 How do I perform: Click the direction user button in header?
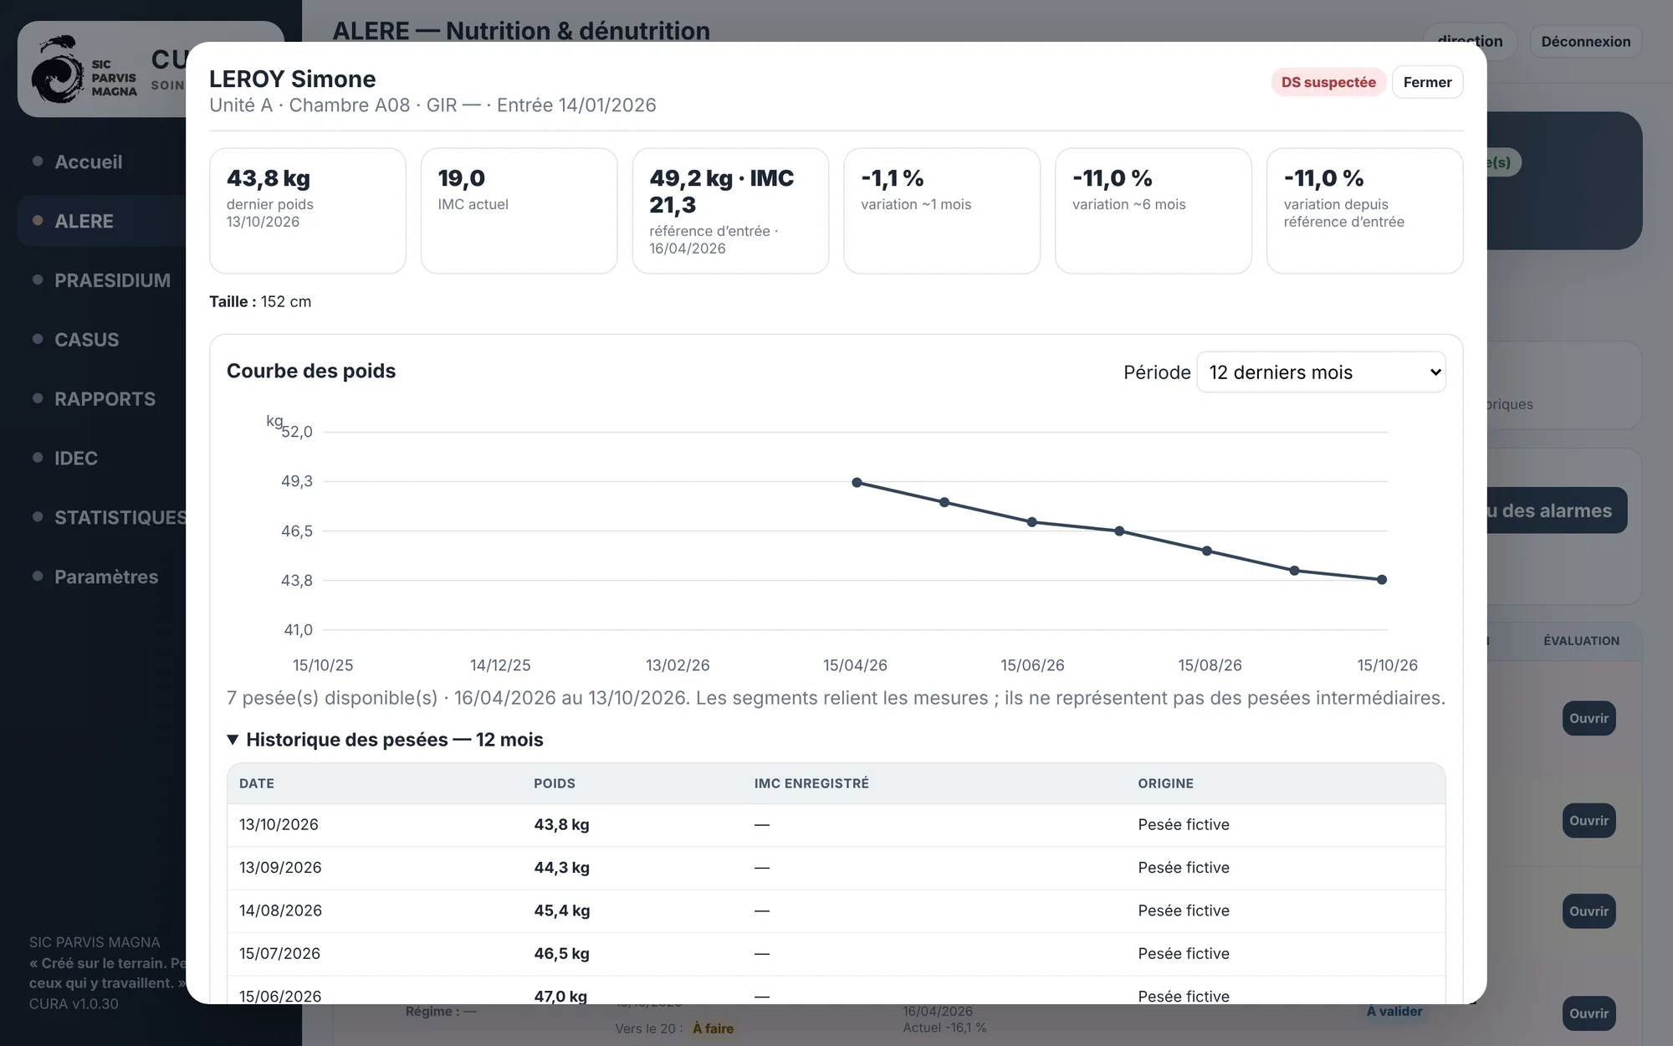(1470, 41)
